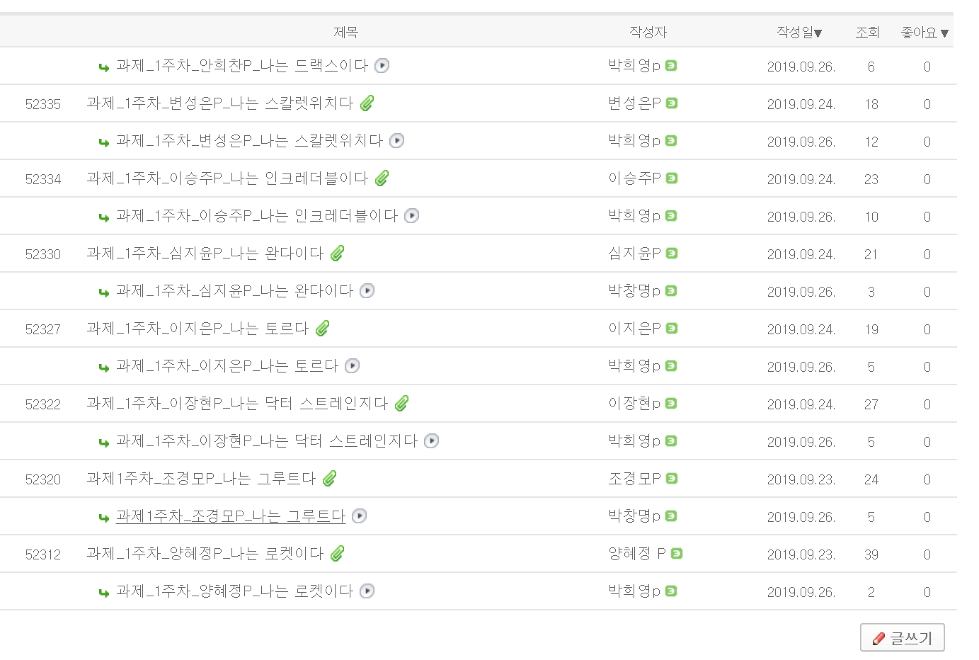Click the 작성자 column header
The height and width of the screenshot is (660, 979).
click(648, 33)
